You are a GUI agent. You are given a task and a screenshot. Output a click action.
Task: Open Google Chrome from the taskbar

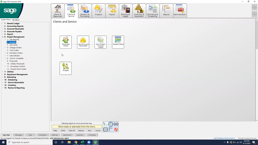[76, 142]
